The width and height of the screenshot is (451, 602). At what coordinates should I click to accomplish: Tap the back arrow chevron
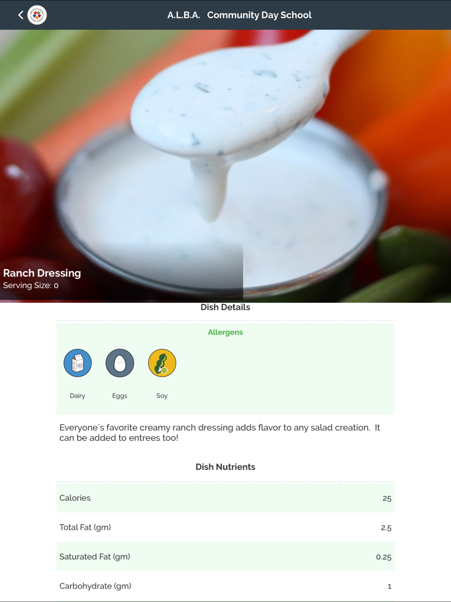tap(21, 15)
